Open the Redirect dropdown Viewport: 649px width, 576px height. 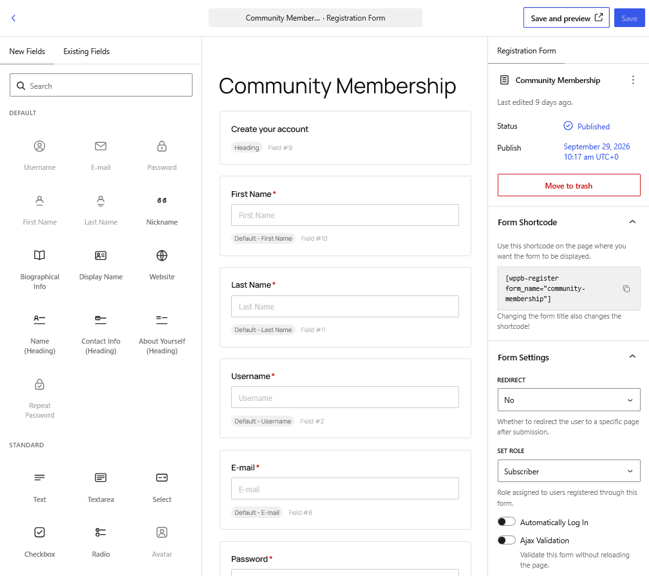tap(569, 400)
